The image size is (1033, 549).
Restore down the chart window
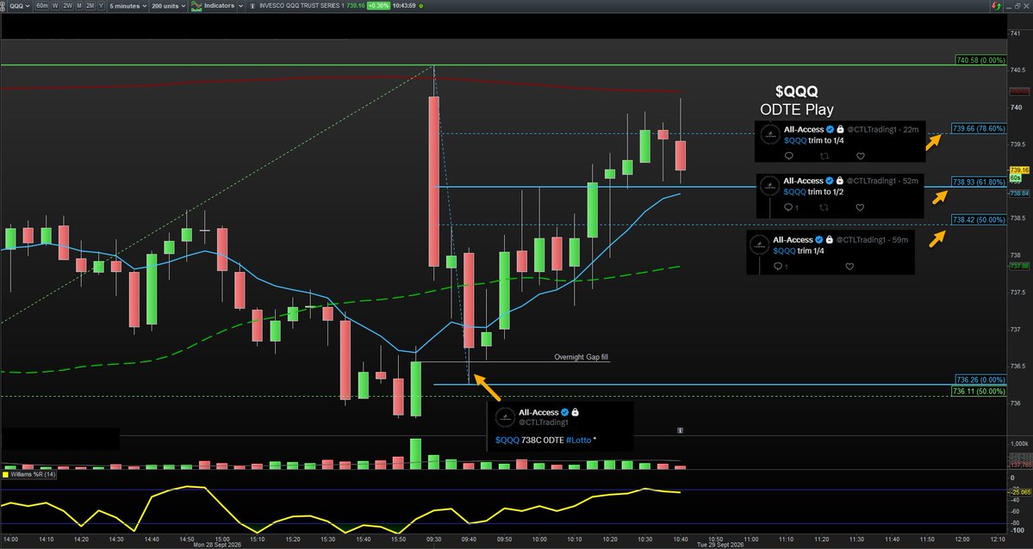tap(1017, 5)
